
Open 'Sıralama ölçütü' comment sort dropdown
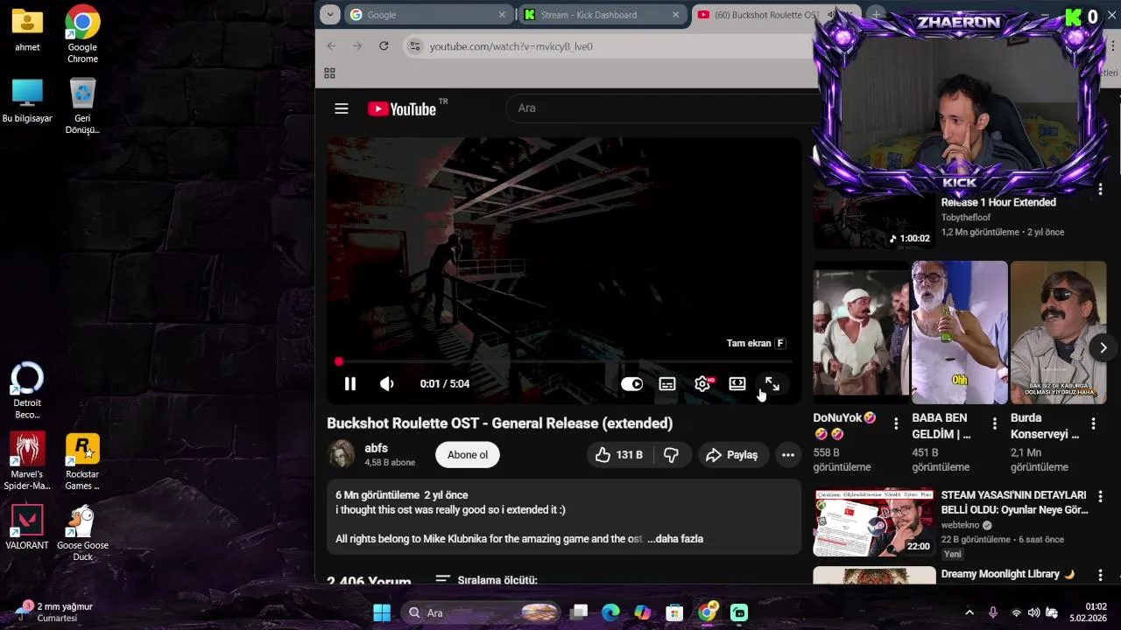(486, 580)
